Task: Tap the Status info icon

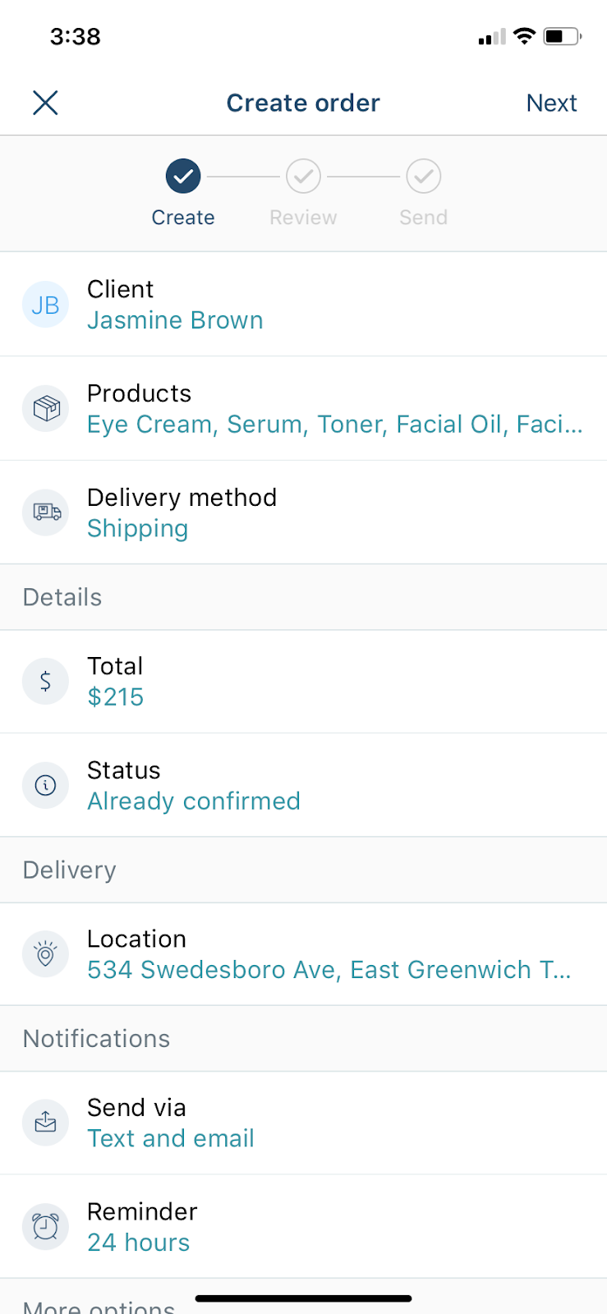Action: [x=45, y=785]
